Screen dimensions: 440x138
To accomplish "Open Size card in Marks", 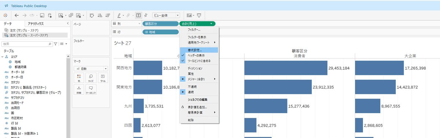I will (91, 78).
